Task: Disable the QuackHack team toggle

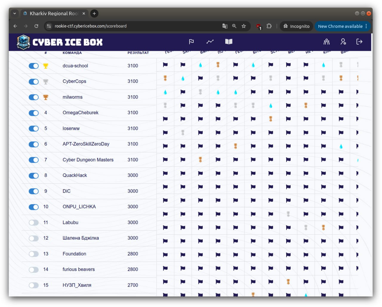Action: pos(34,176)
